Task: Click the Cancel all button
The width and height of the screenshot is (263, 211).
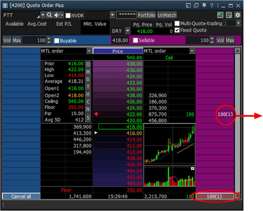Action: (x=21, y=196)
